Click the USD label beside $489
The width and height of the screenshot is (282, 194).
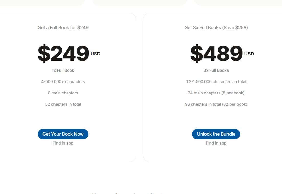click(x=249, y=54)
